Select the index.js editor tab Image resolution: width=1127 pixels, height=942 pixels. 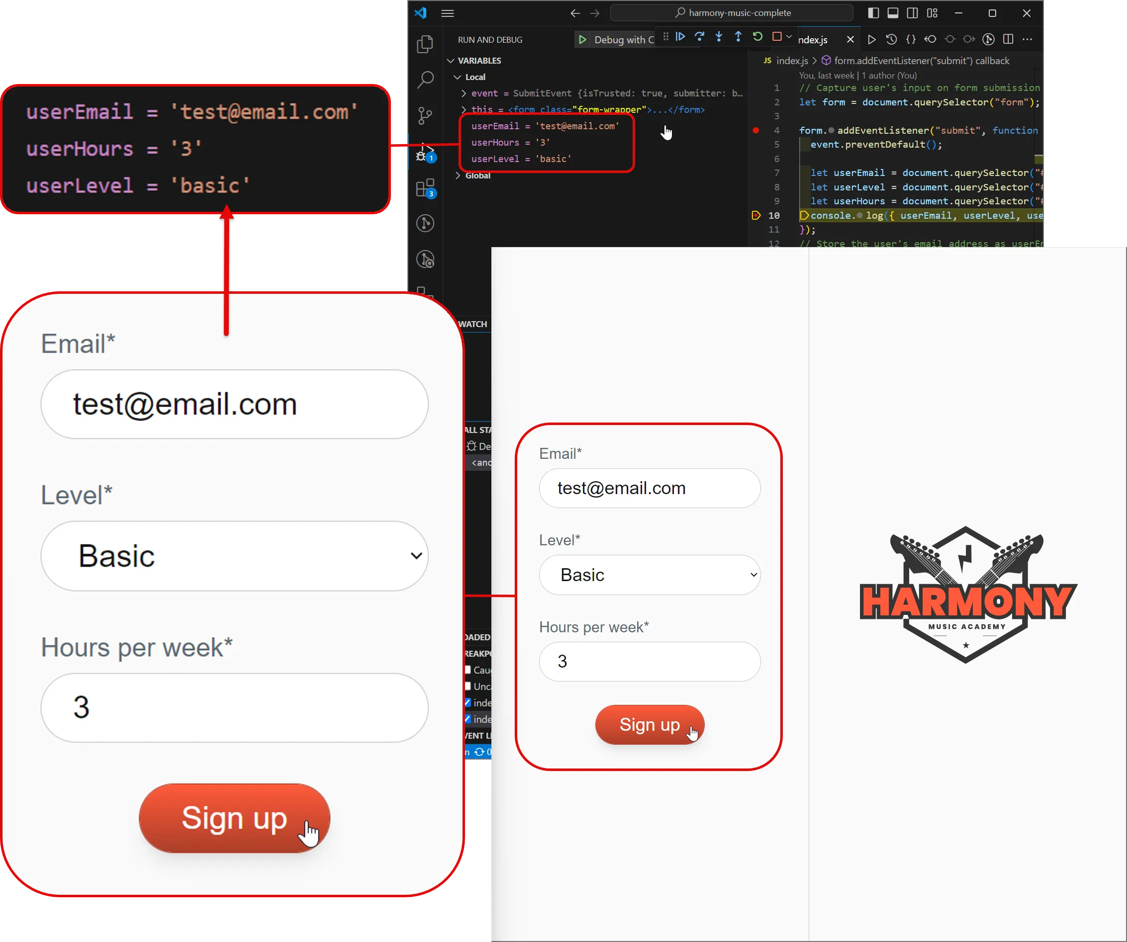point(814,39)
